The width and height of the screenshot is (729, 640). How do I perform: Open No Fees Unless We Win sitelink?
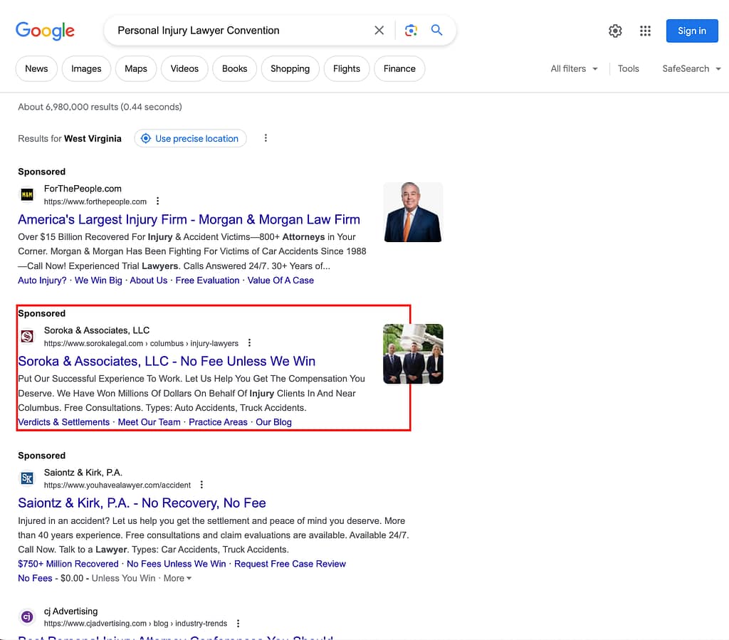(177, 564)
